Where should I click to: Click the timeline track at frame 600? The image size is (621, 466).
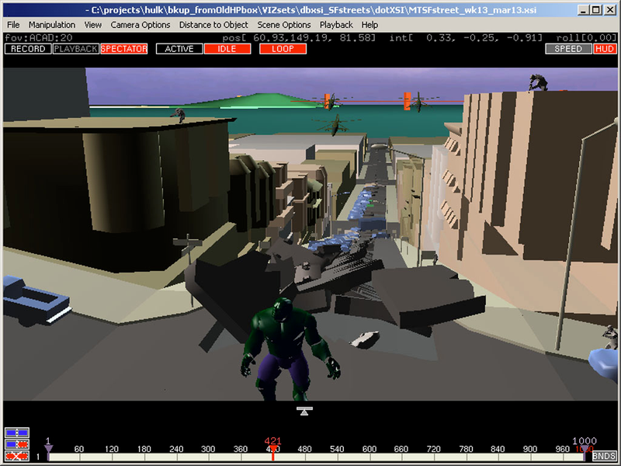pyautogui.click(x=369, y=457)
